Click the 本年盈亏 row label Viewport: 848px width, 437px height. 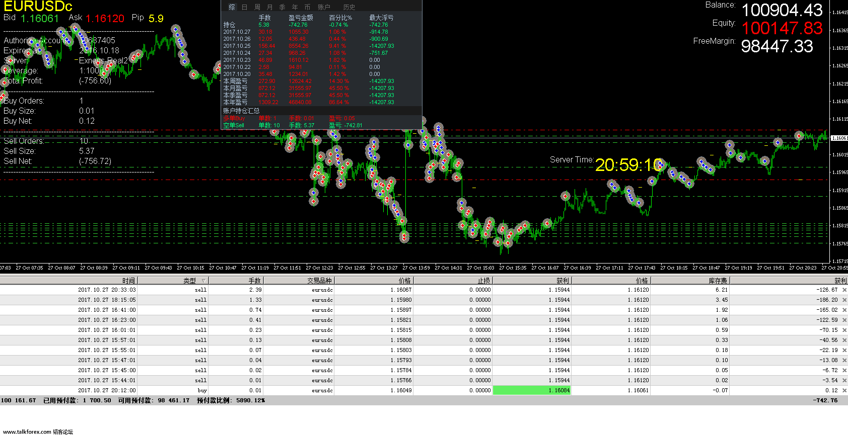[x=235, y=102]
